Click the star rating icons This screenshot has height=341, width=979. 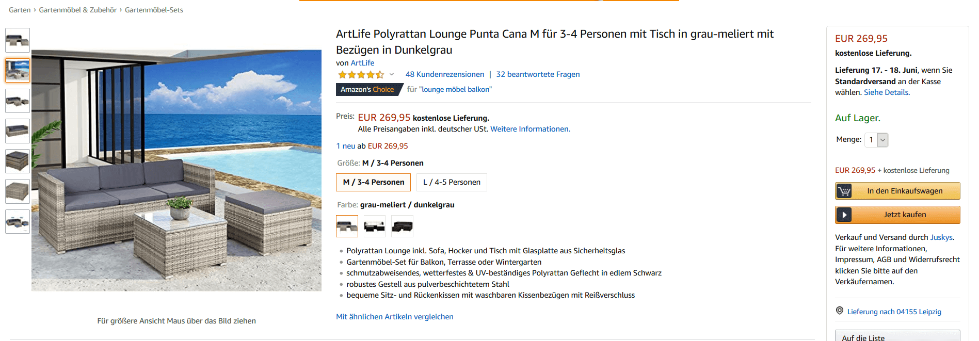[361, 75]
